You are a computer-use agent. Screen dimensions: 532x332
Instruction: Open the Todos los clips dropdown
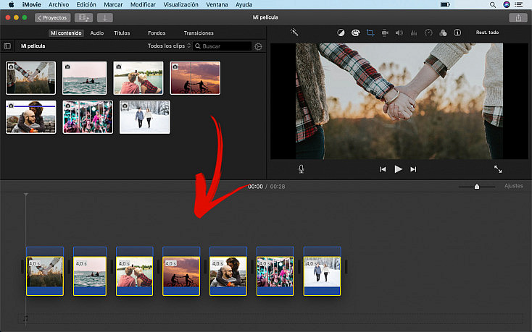point(169,46)
